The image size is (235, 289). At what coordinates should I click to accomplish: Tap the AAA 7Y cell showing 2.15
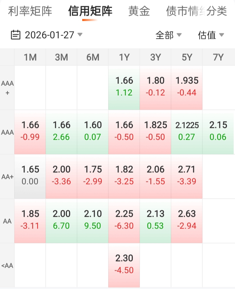pos(218,131)
